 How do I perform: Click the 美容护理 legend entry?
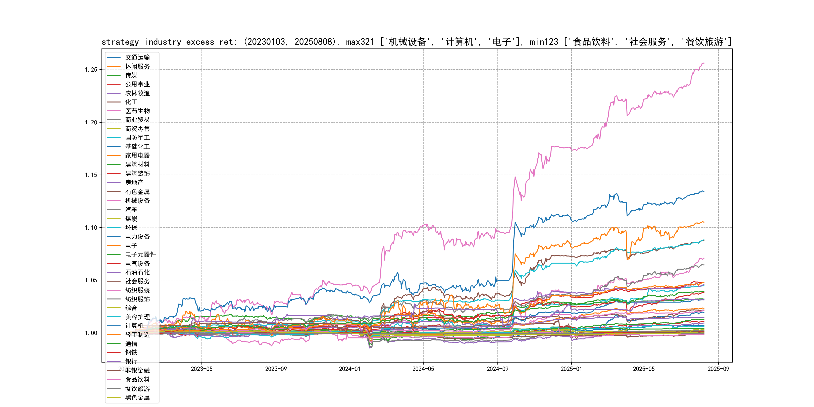[x=137, y=317]
